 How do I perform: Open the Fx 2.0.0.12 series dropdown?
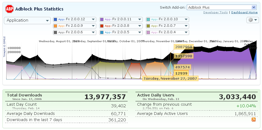click(x=74, y=19)
